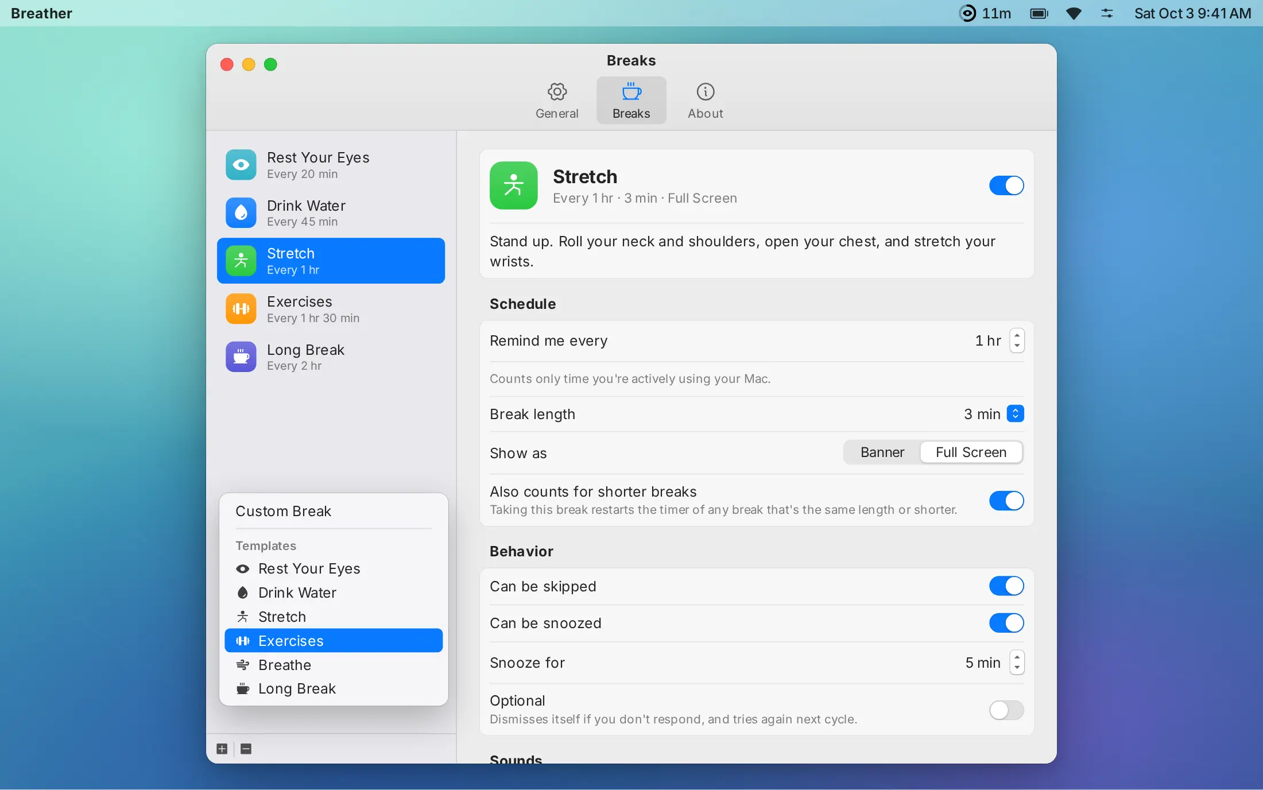This screenshot has height=790, width=1263.
Task: Choose Drink Water template
Action: coord(334,592)
